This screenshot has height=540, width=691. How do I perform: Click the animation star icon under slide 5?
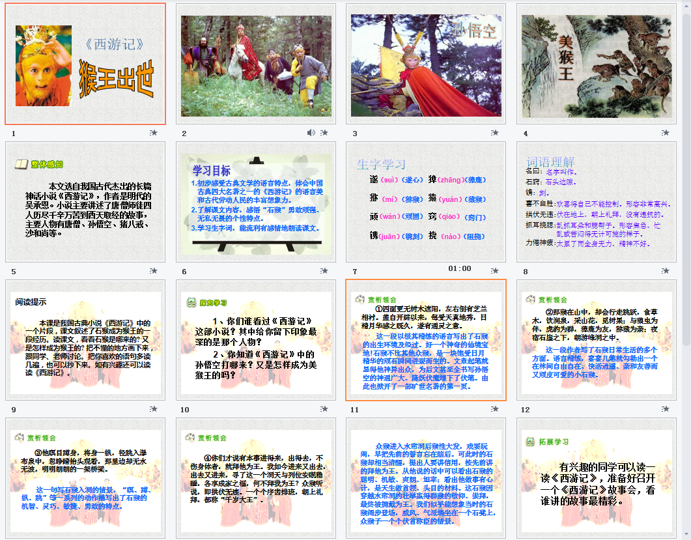tap(153, 271)
